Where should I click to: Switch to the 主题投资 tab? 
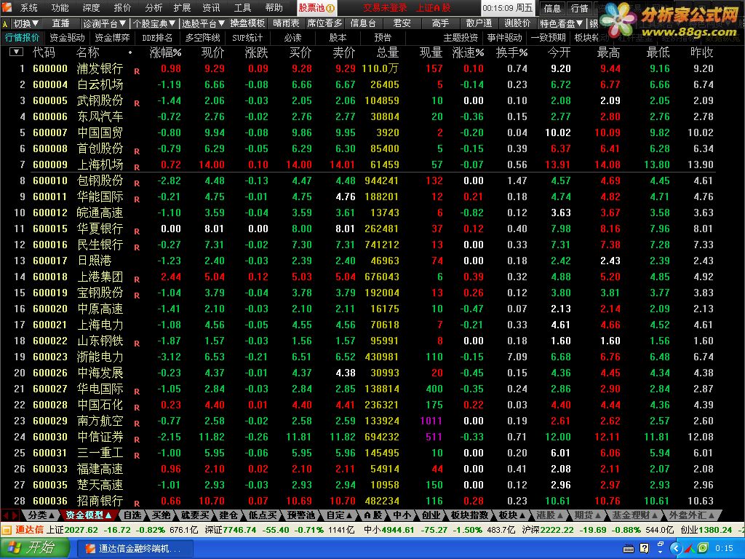461,38
